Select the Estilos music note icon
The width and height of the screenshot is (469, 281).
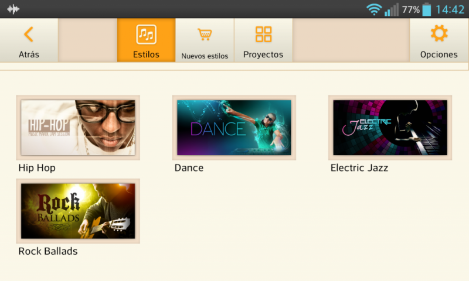click(146, 35)
